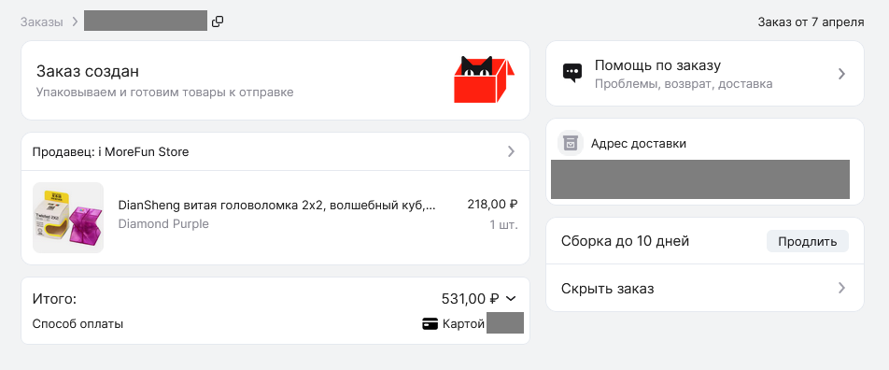Open the order help section arrow

pos(842,74)
